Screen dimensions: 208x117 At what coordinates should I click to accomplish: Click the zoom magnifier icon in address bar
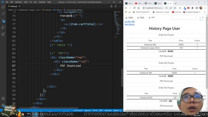point(166,8)
